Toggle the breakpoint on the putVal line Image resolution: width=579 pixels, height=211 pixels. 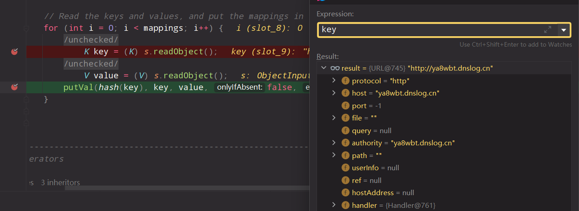point(15,87)
